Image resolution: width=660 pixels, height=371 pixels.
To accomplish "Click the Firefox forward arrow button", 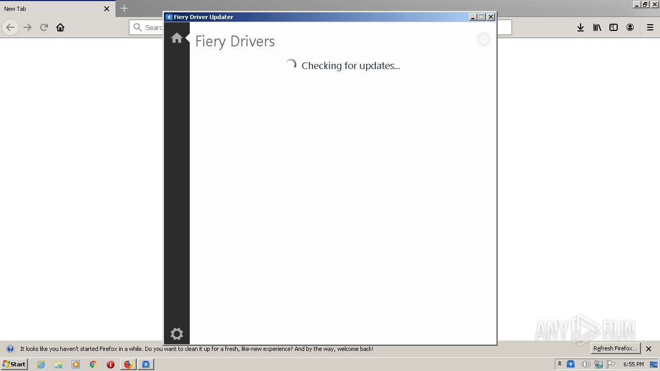I will tap(27, 27).
